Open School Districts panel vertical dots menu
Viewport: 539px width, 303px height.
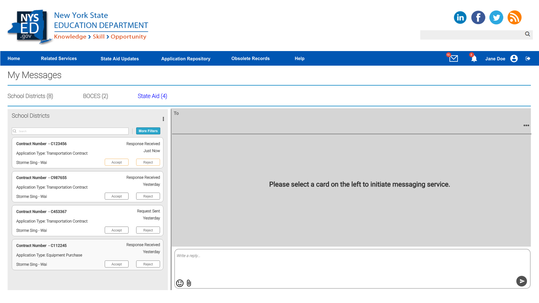(x=163, y=119)
